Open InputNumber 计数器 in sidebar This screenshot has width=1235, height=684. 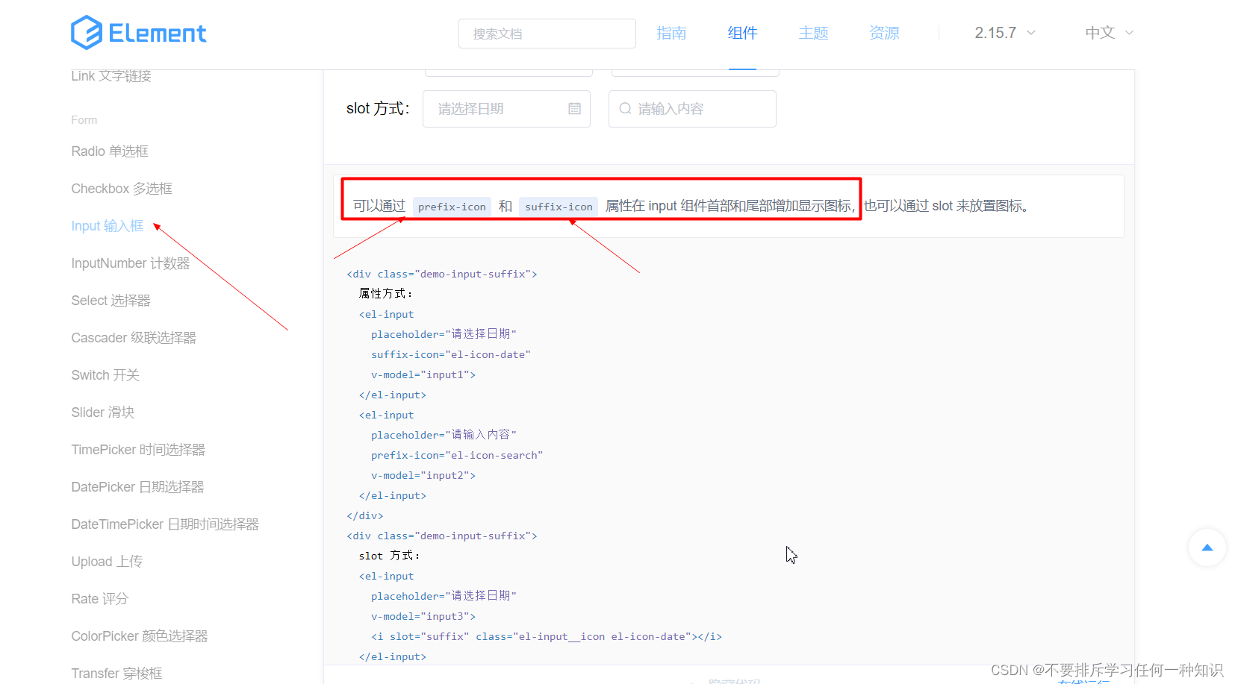point(131,263)
